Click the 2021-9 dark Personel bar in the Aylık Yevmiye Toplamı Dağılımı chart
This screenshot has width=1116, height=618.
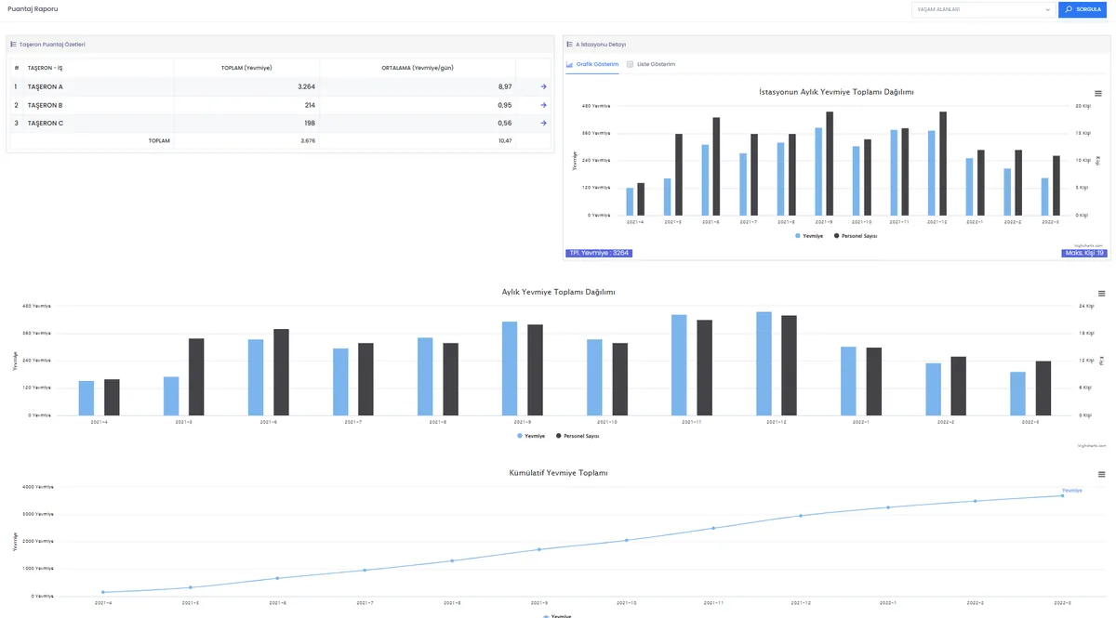click(535, 370)
